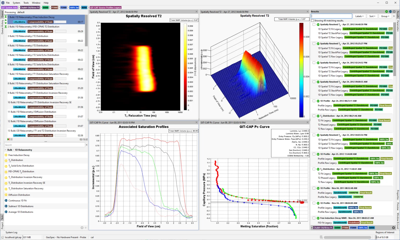The image size is (400, 240).
Task: Click the blue processing icon in Results header
Action: (390, 12)
